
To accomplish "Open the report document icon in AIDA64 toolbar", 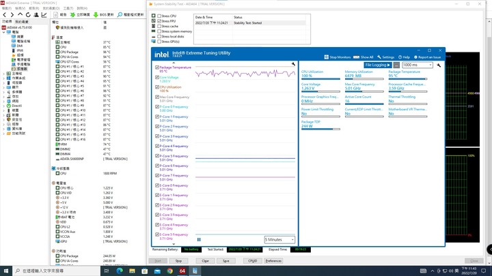I will [55, 15].
